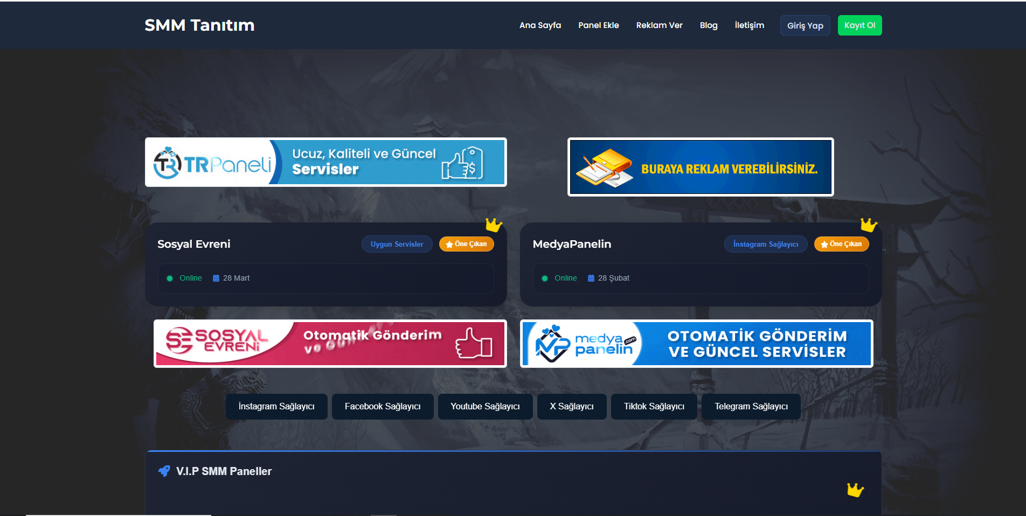
Task: Click the crown icon above Sosyal Evreni card
Action: [x=494, y=225]
